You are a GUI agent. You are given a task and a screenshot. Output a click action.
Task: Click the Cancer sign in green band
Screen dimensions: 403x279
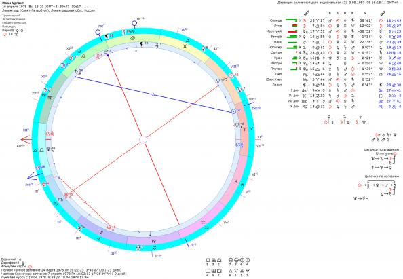(132, 38)
